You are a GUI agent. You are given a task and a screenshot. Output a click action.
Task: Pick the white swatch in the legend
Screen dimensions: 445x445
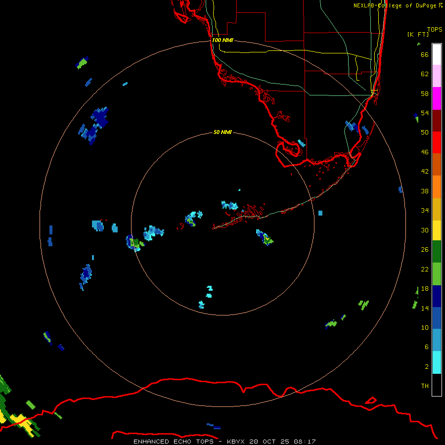[437, 54]
